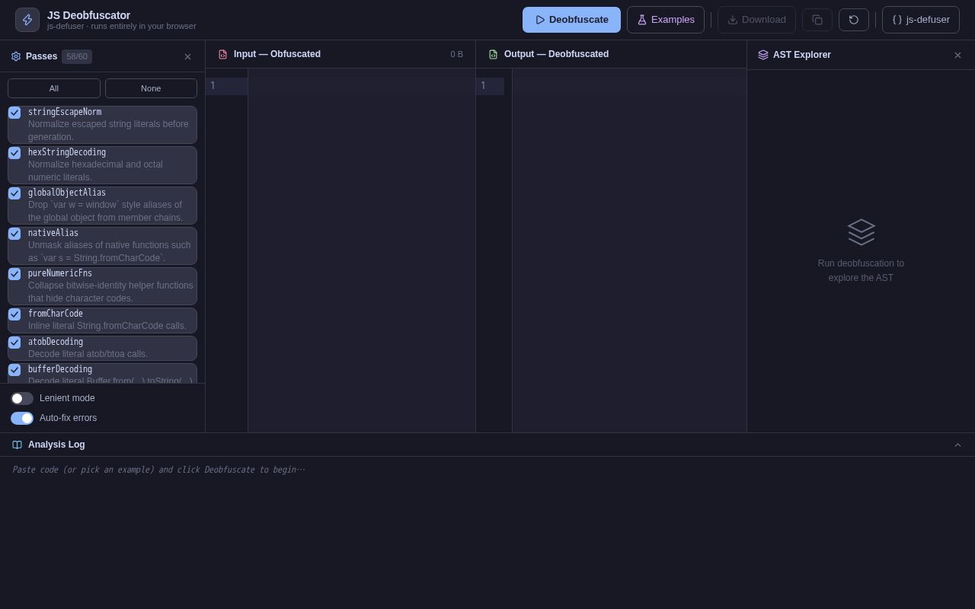Click the Output Deobfuscated file icon
Viewport: 975px width, 609px height.
point(493,54)
